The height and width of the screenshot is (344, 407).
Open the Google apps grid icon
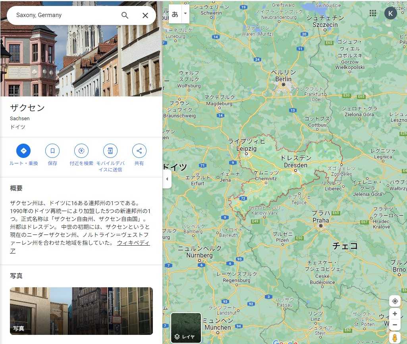[x=373, y=13]
